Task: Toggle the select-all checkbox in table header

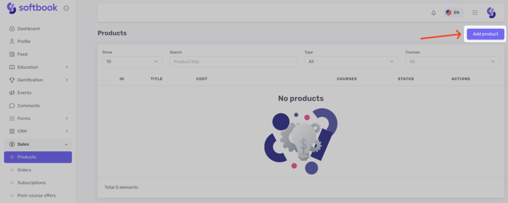Action: [106, 79]
